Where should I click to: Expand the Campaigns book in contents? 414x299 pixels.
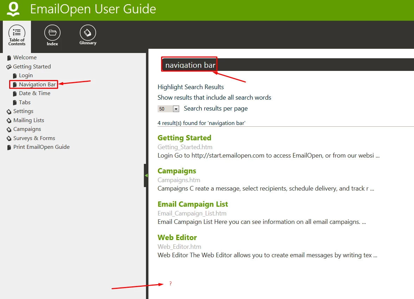[x=27, y=129]
